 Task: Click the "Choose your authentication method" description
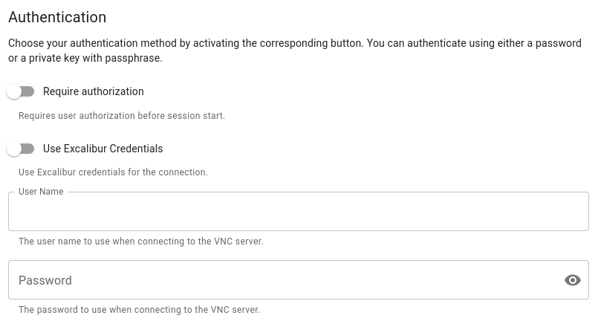pyautogui.click(x=294, y=51)
